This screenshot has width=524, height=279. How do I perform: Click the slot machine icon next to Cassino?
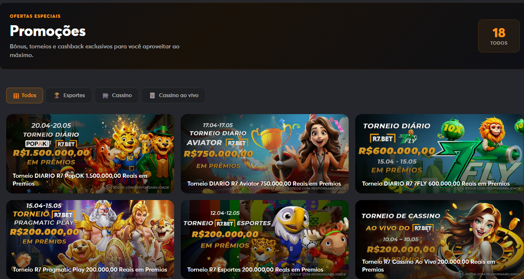coord(105,95)
